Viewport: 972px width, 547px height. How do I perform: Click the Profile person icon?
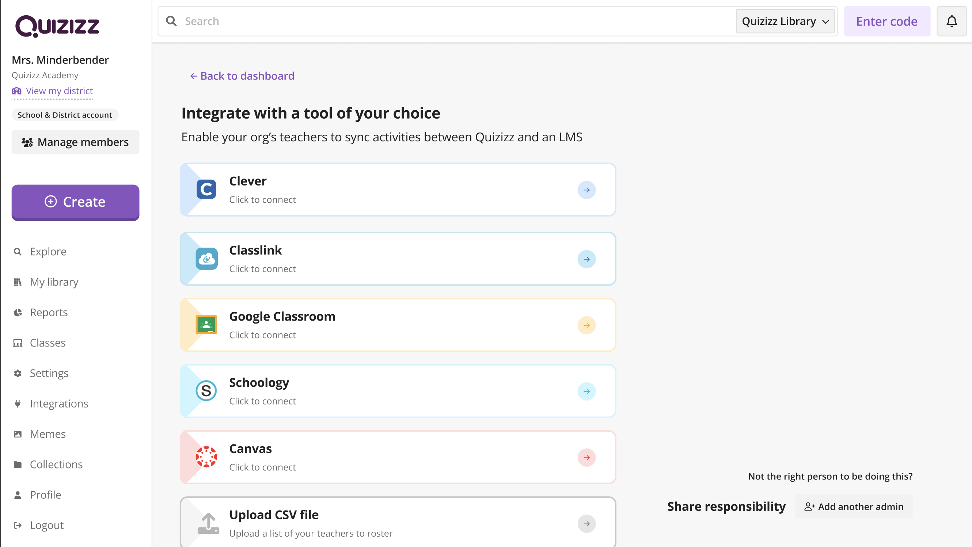[x=18, y=495]
